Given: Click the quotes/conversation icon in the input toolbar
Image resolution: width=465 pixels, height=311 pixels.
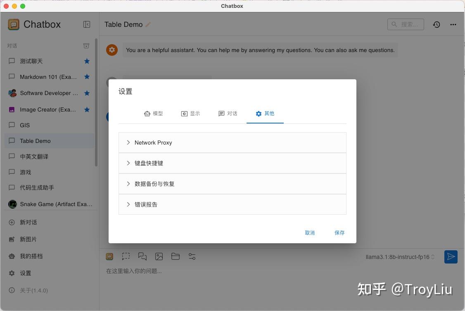Looking at the screenshot, I should (x=142, y=256).
